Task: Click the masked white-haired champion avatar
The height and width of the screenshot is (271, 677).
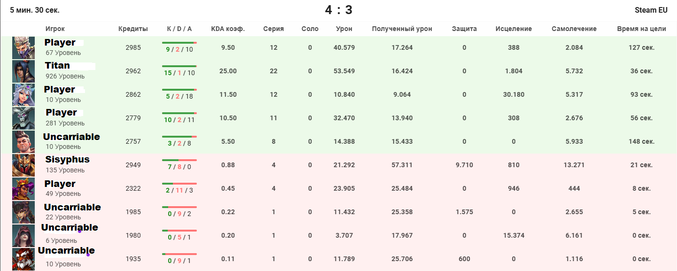Action: click(23, 48)
